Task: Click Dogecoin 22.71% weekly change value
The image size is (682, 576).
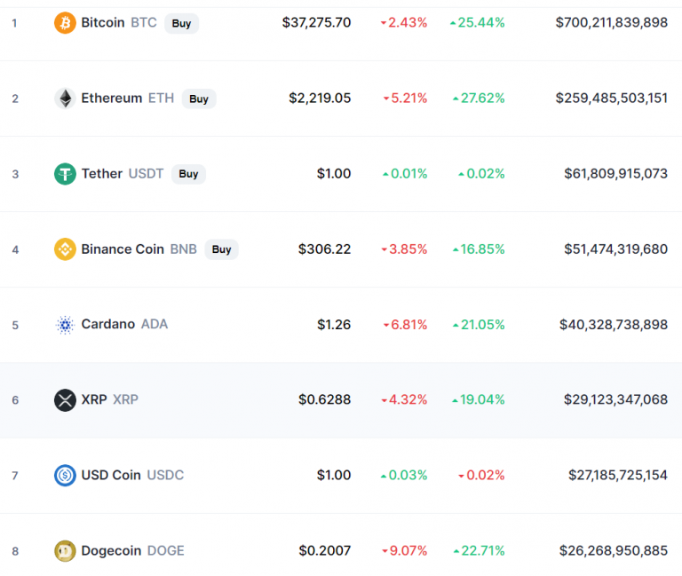Action: tap(482, 551)
